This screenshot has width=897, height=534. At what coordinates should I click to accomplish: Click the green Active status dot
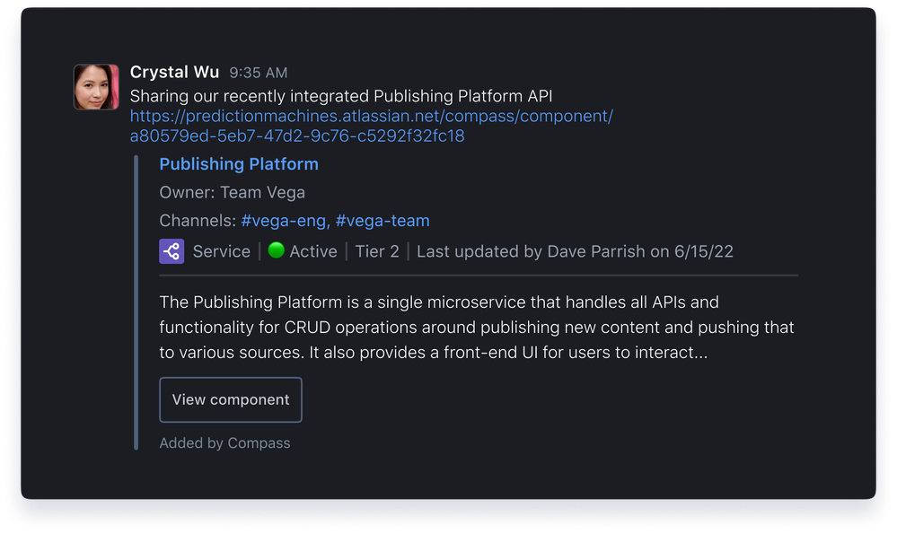tap(277, 249)
